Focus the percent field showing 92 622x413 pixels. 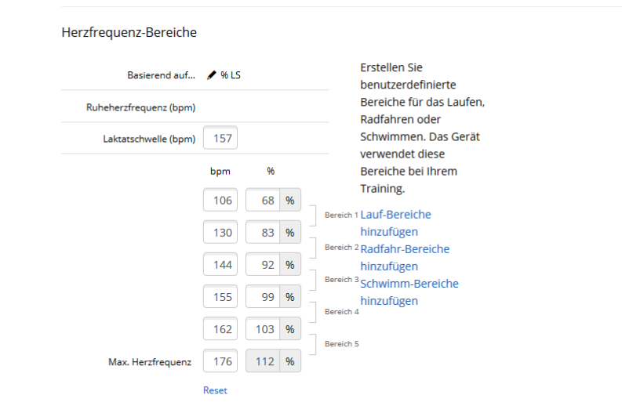tap(264, 265)
